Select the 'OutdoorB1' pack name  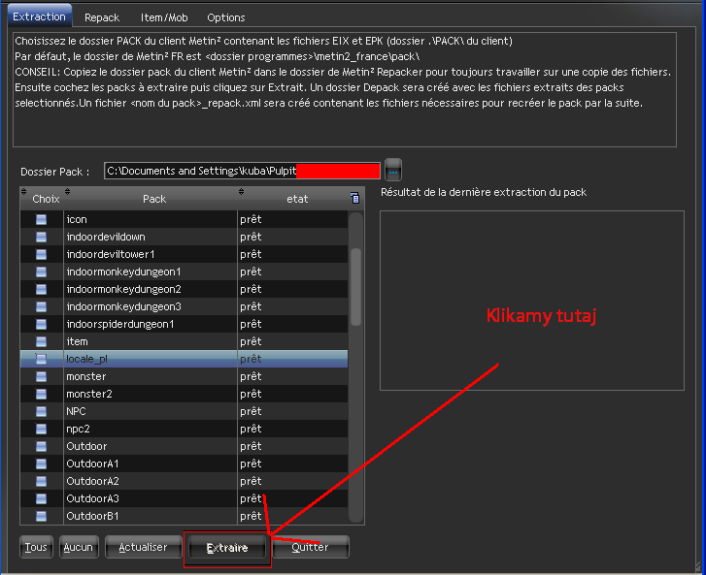click(92, 516)
